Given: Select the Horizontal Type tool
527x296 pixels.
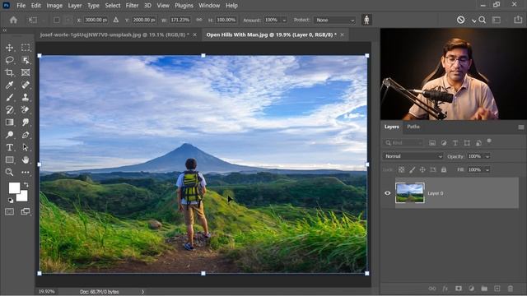Looking at the screenshot, I should click(9, 147).
